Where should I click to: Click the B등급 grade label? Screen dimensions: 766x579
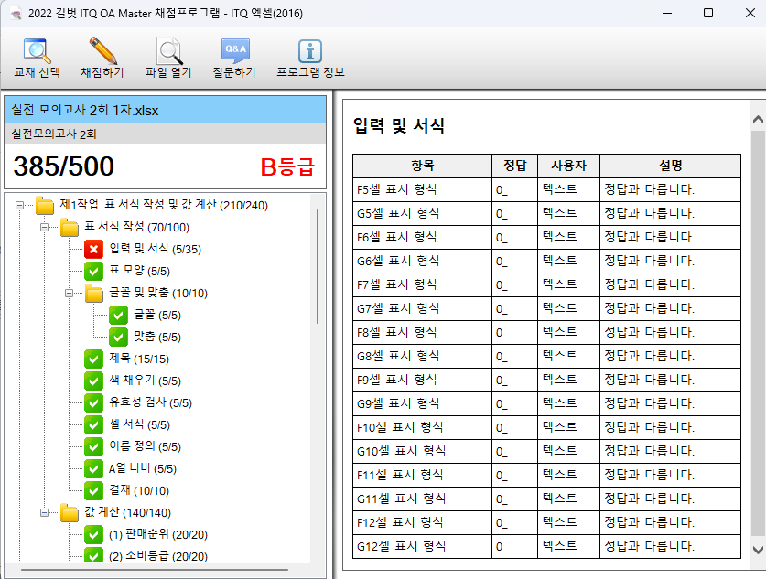coord(287,167)
